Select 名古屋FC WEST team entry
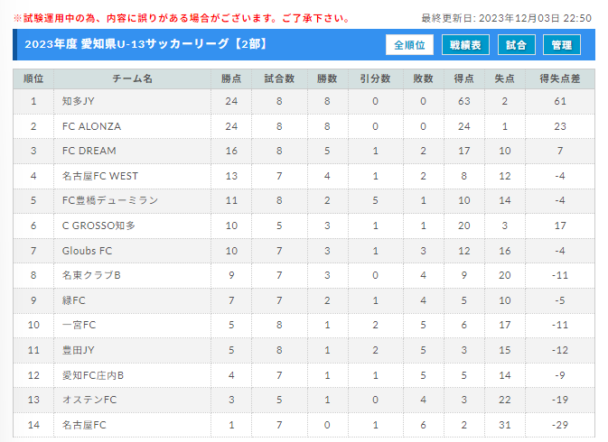 coord(100,176)
